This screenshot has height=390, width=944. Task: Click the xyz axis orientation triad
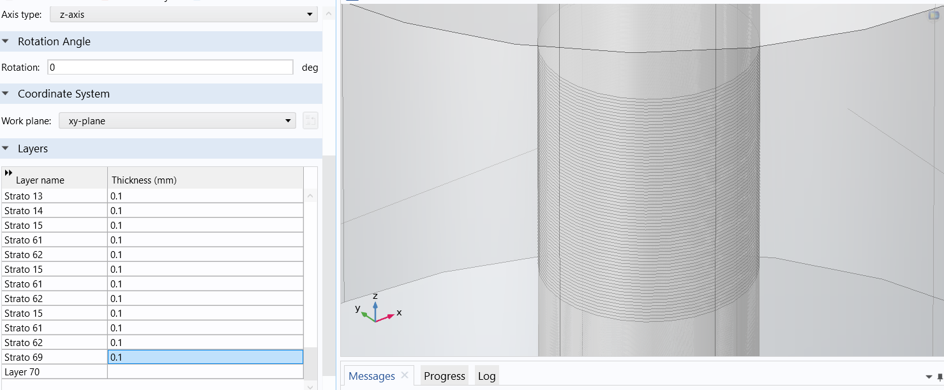click(x=375, y=310)
